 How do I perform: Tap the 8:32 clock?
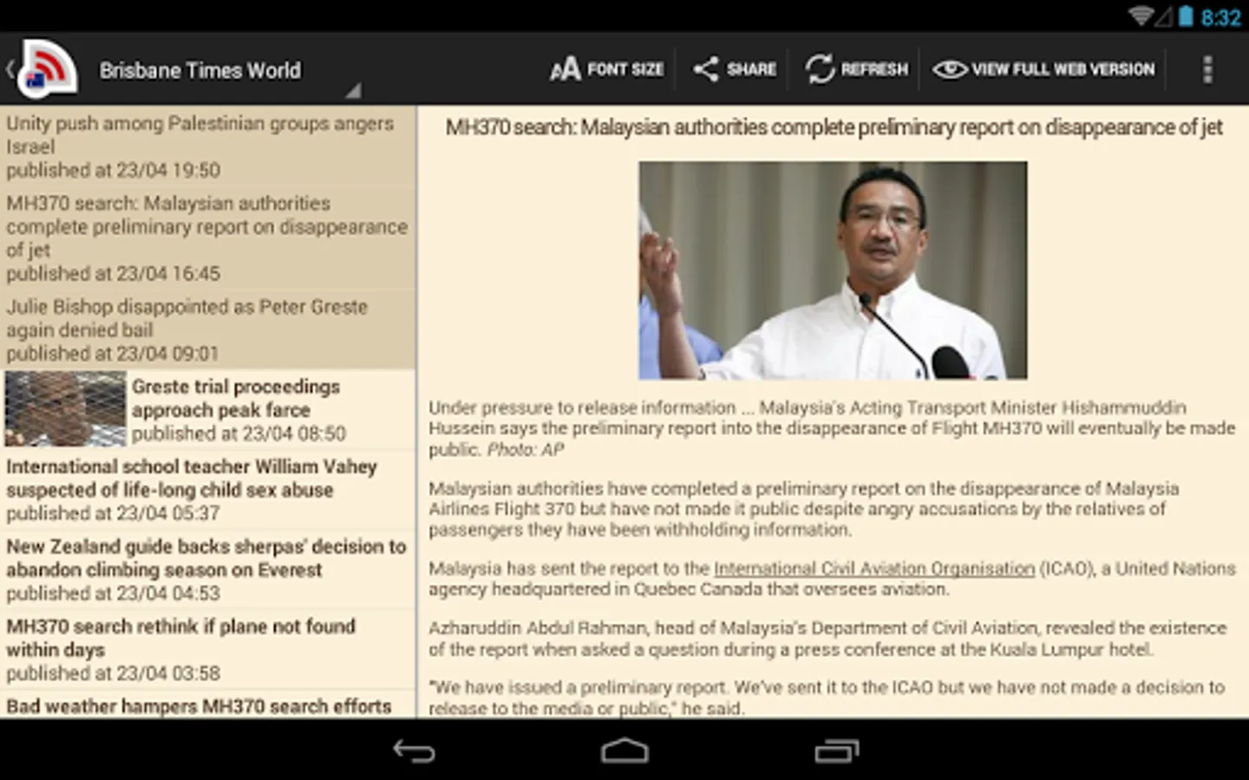(1221, 17)
